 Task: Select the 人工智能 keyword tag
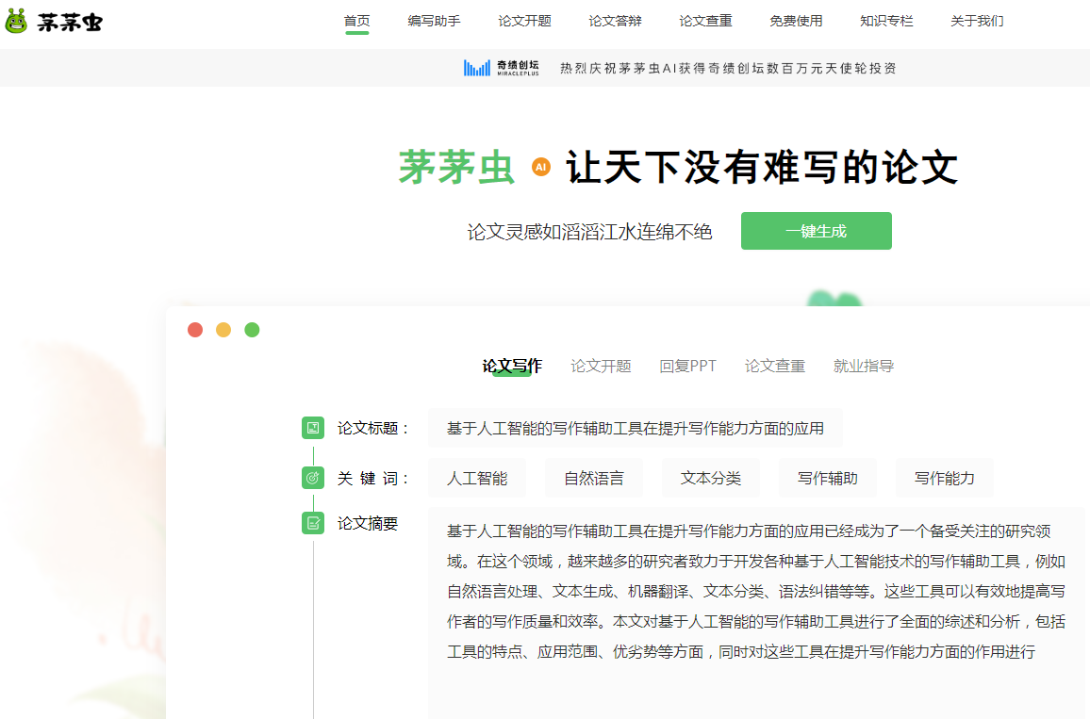pyautogui.click(x=477, y=478)
